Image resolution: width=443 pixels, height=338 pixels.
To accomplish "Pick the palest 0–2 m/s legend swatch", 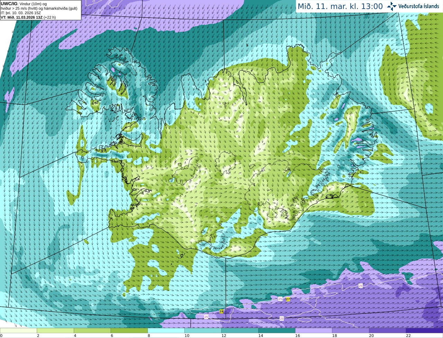I will click(18, 330).
